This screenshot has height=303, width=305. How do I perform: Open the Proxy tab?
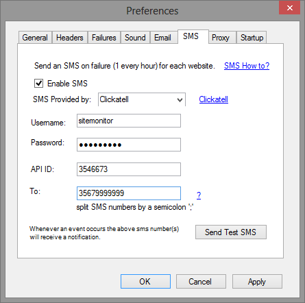click(221, 38)
